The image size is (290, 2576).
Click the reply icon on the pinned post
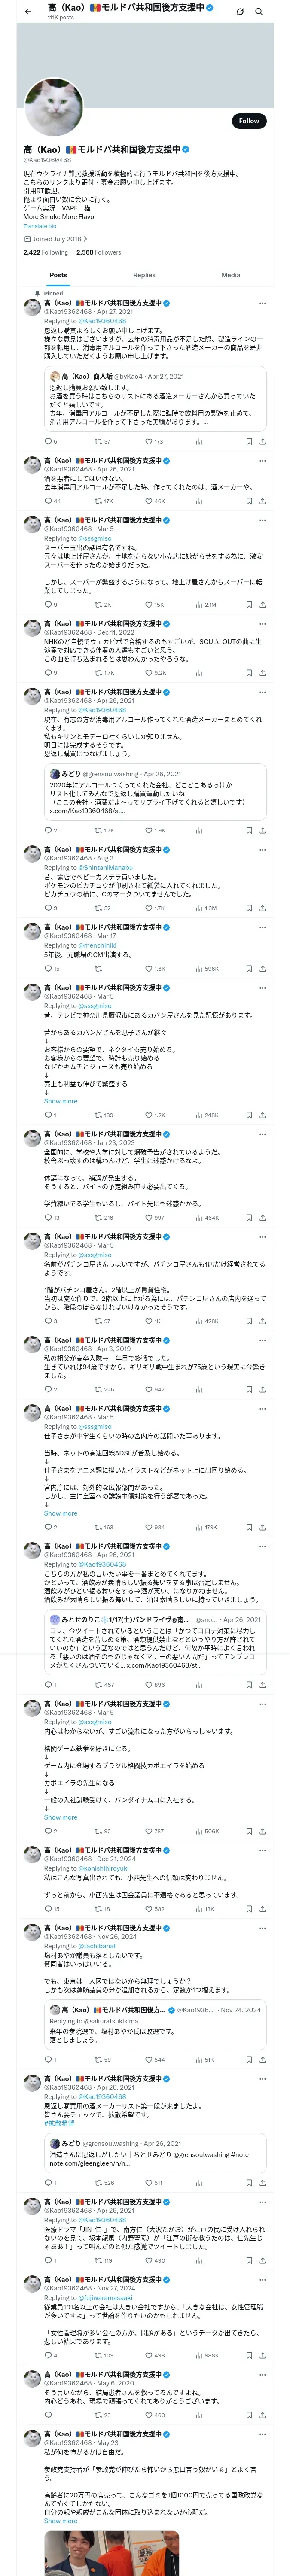point(47,441)
